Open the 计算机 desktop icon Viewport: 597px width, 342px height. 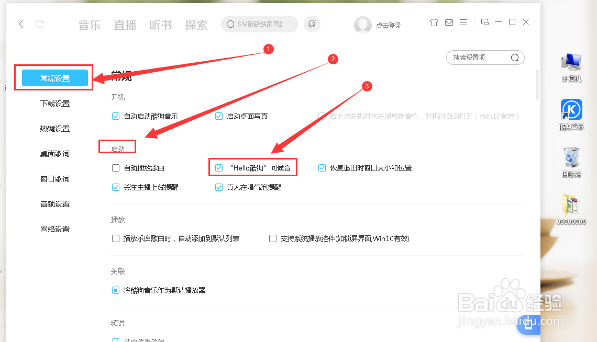point(571,68)
